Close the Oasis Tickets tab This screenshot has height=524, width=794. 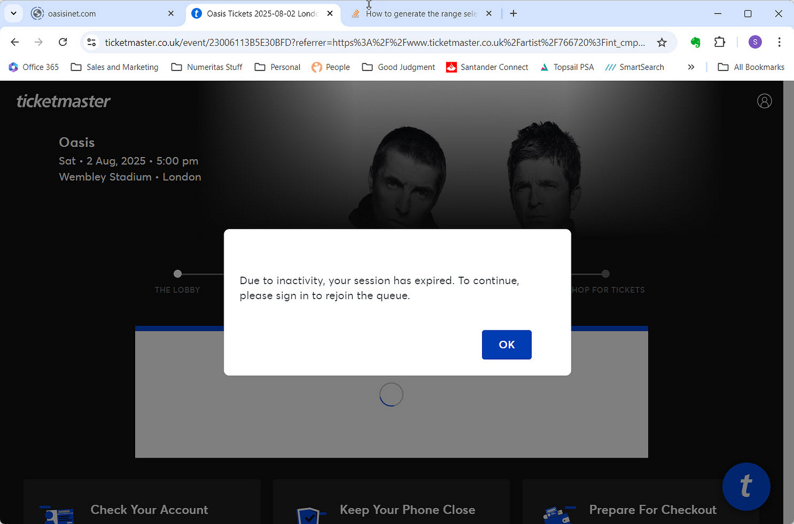tap(329, 14)
